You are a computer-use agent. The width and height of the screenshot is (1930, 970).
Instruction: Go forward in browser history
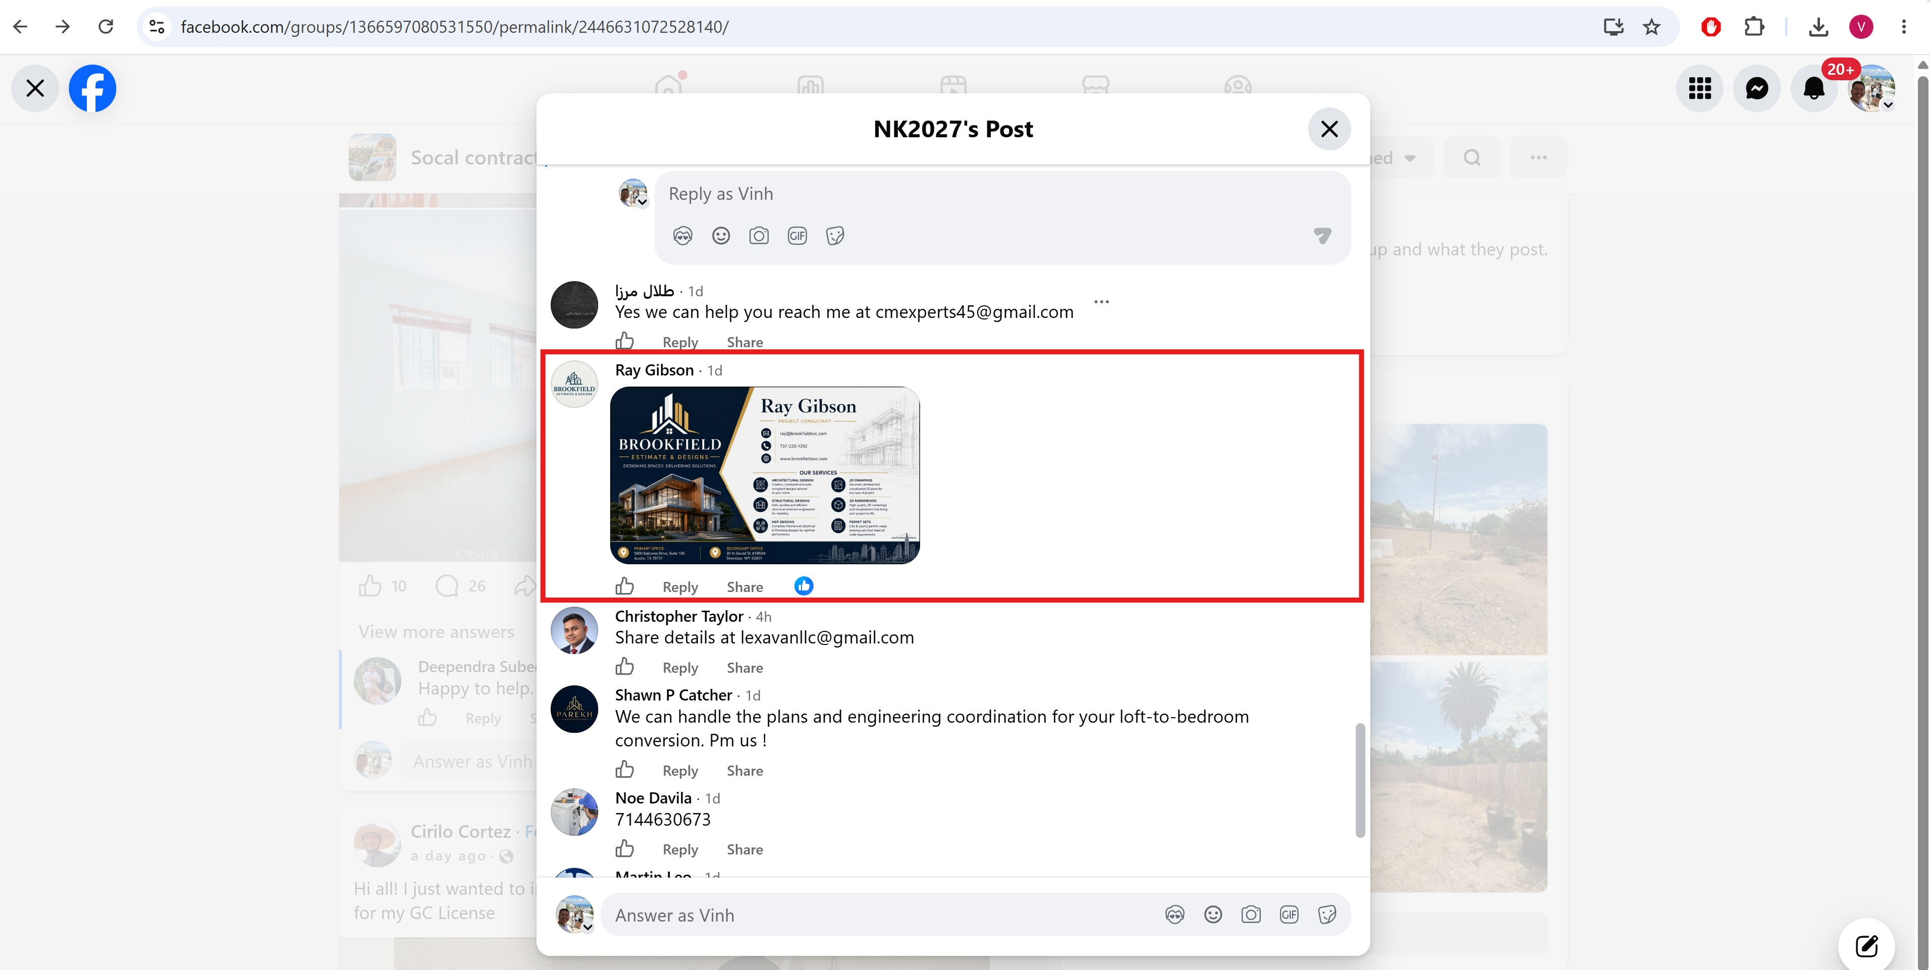tap(63, 27)
